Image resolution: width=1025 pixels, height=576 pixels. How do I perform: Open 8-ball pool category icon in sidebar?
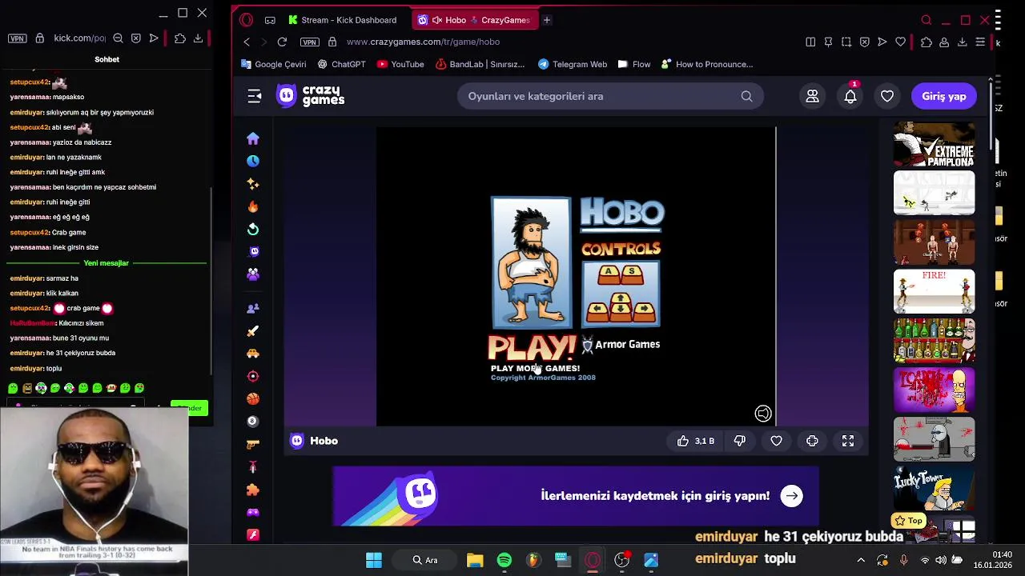pyautogui.click(x=253, y=421)
